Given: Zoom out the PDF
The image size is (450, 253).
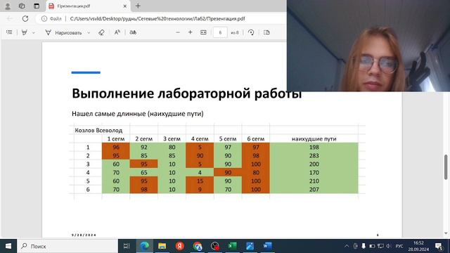Looking at the screenshot, I should click(x=178, y=32).
